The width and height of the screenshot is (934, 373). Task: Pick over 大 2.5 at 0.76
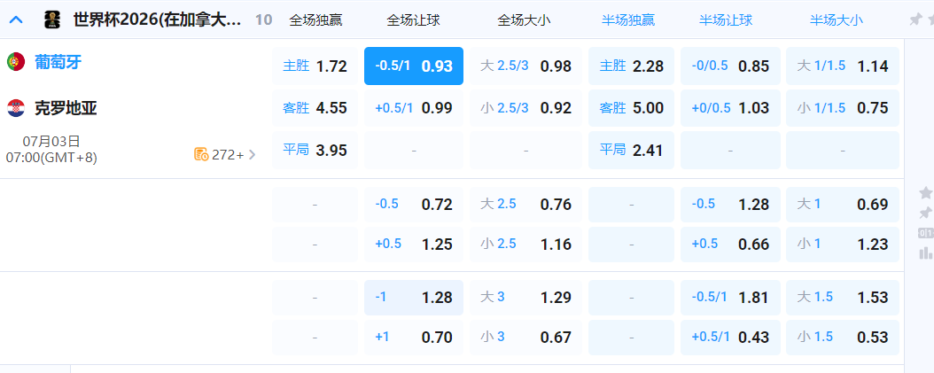coord(526,205)
